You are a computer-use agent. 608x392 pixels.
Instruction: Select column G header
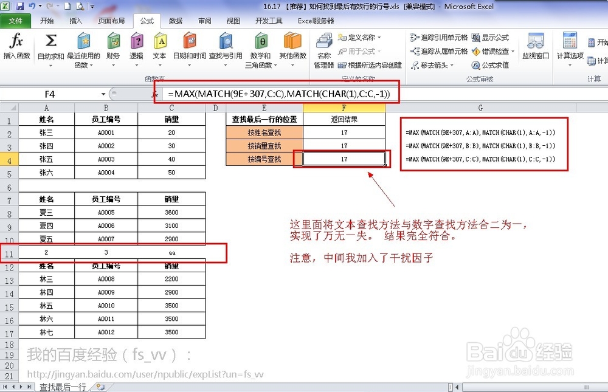tap(480, 108)
